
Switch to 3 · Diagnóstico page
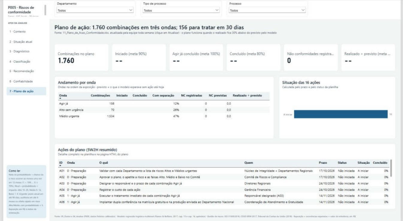[x=26, y=51]
